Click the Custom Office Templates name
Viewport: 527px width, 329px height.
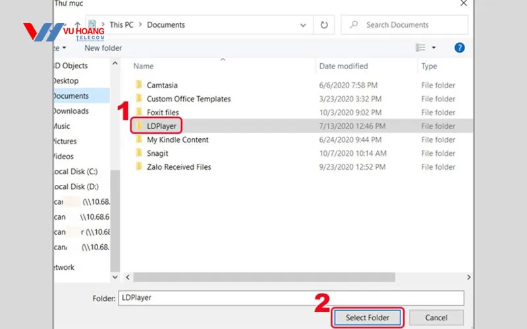coord(188,99)
